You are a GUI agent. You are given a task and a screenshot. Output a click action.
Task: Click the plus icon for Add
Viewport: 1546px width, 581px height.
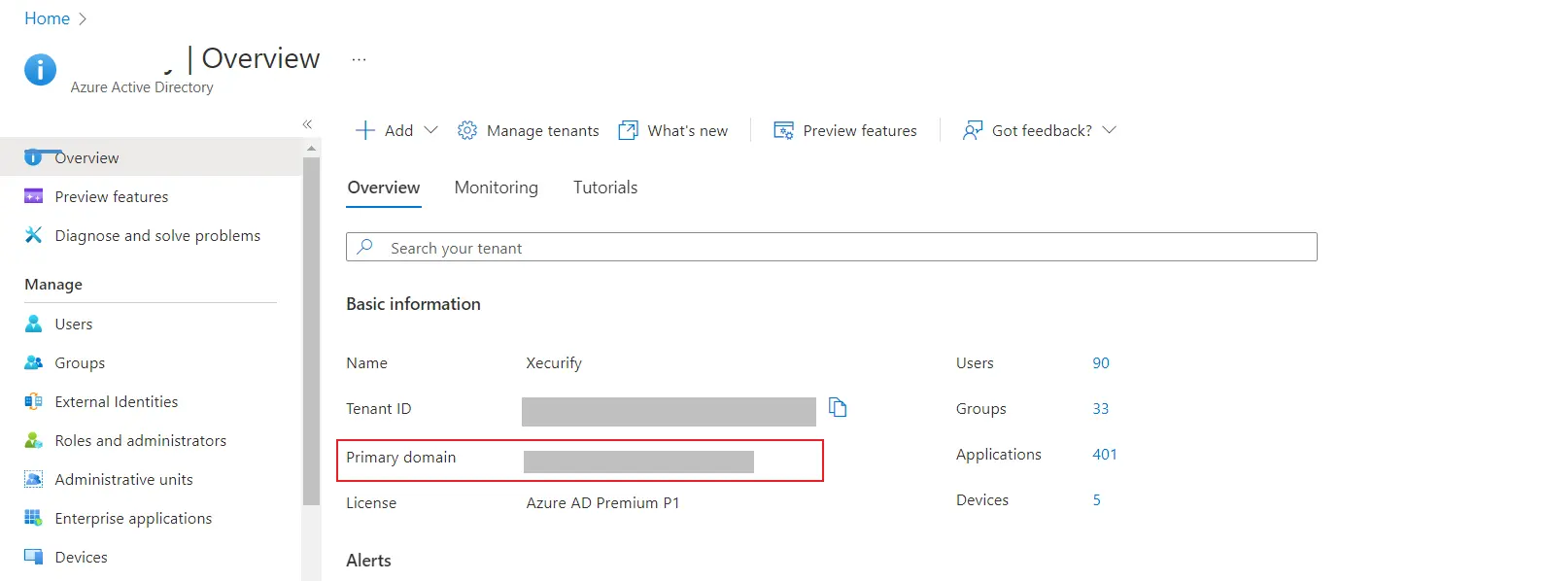[x=365, y=130]
